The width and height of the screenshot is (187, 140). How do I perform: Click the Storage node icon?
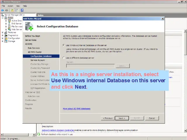pyautogui.click(x=6, y=41)
